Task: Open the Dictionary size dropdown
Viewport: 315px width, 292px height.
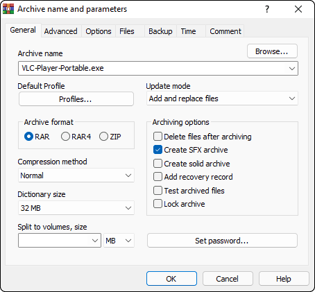Action: pos(76,208)
